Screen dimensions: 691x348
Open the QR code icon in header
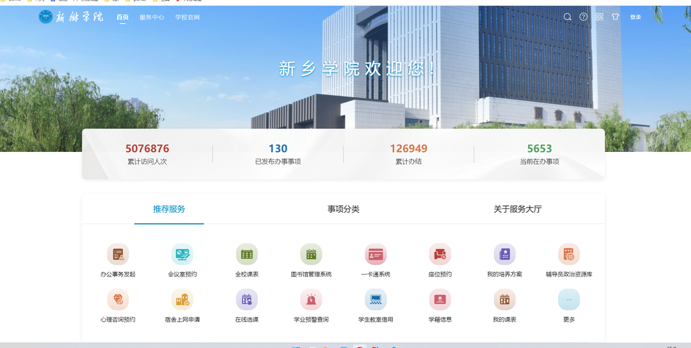[600, 17]
